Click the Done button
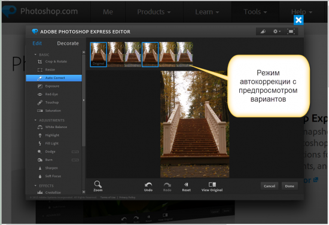 pos(290,186)
